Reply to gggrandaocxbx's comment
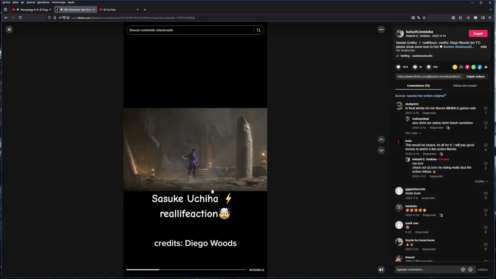 click(428, 198)
